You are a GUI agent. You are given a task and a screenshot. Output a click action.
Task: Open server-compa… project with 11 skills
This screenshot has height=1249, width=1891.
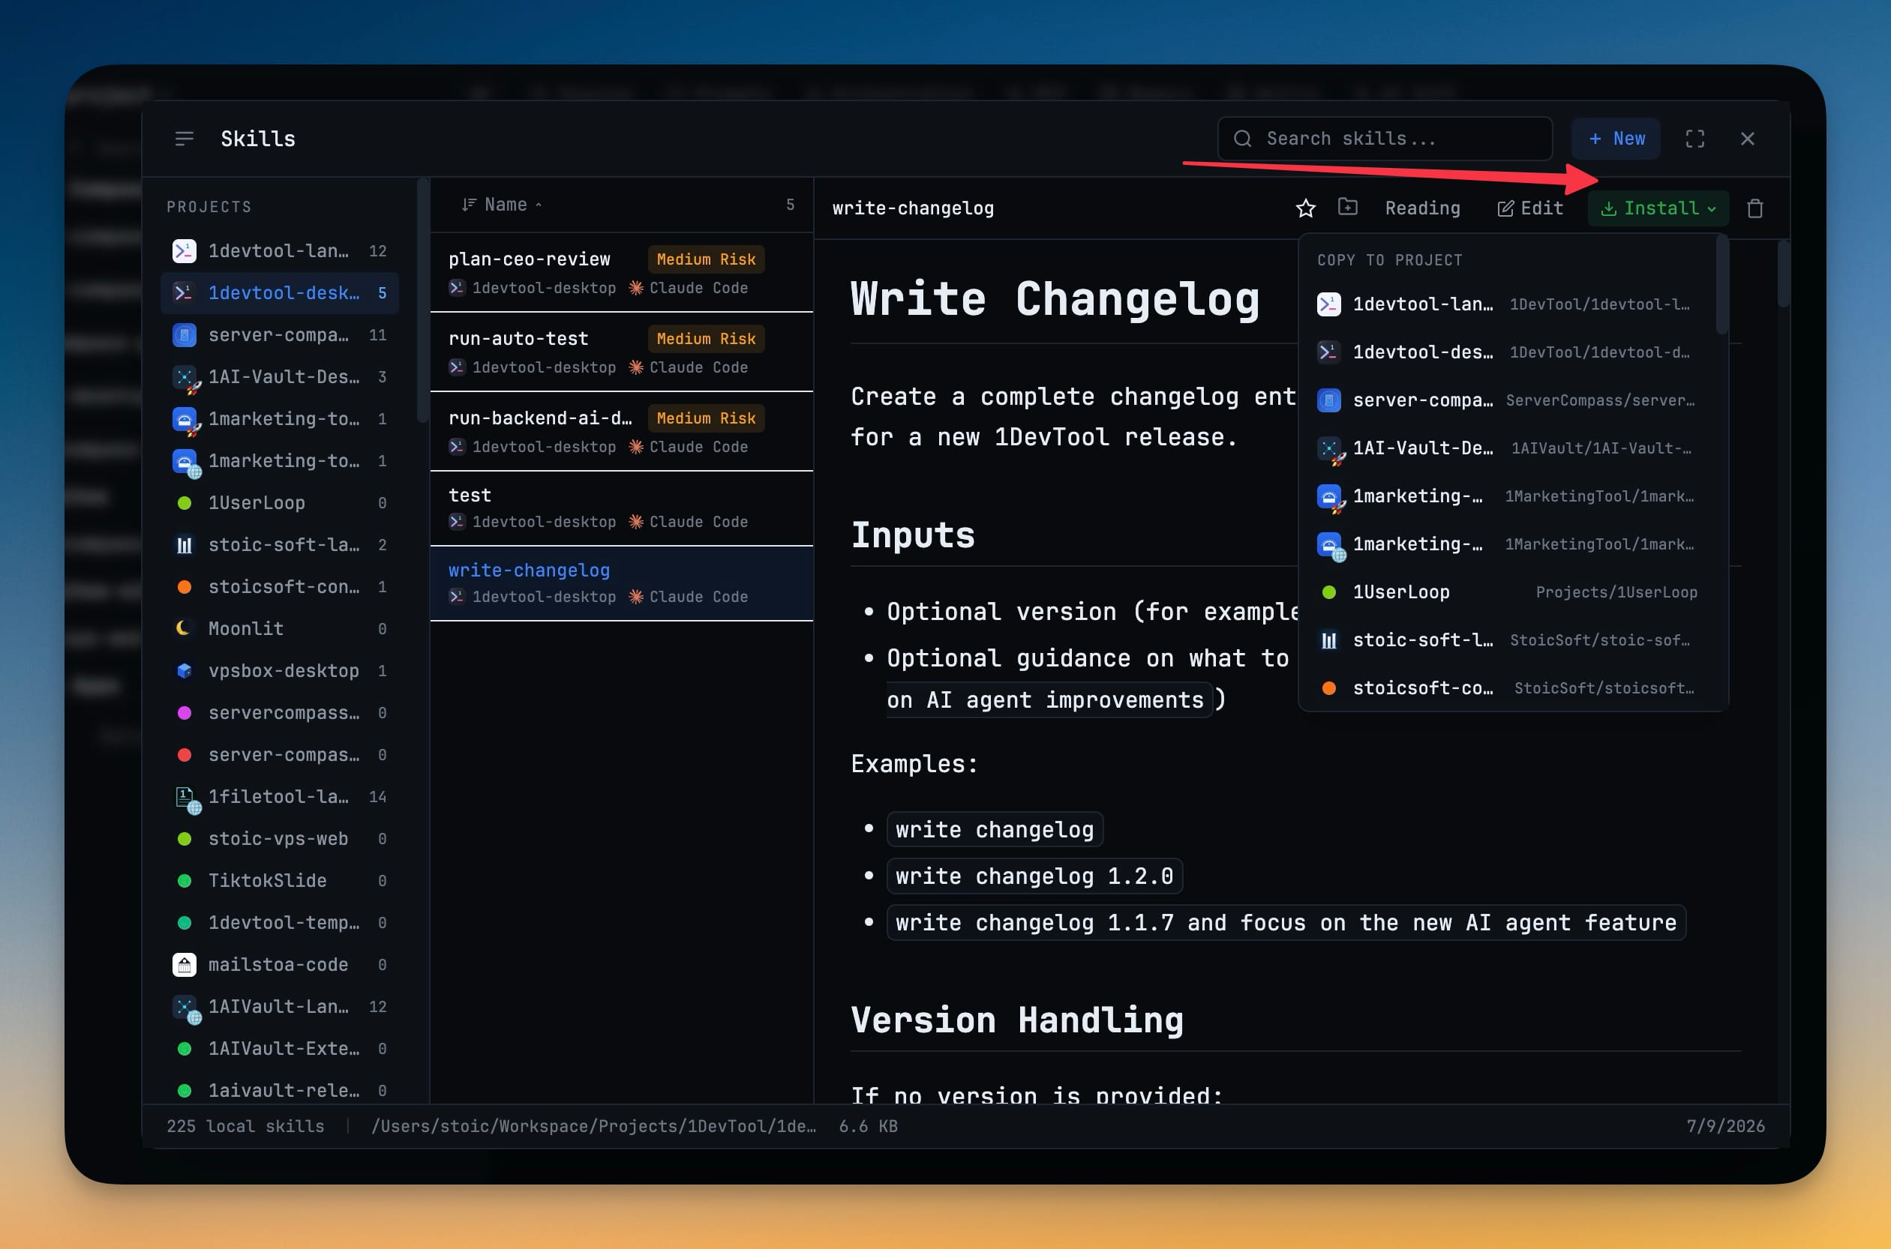[x=280, y=335]
